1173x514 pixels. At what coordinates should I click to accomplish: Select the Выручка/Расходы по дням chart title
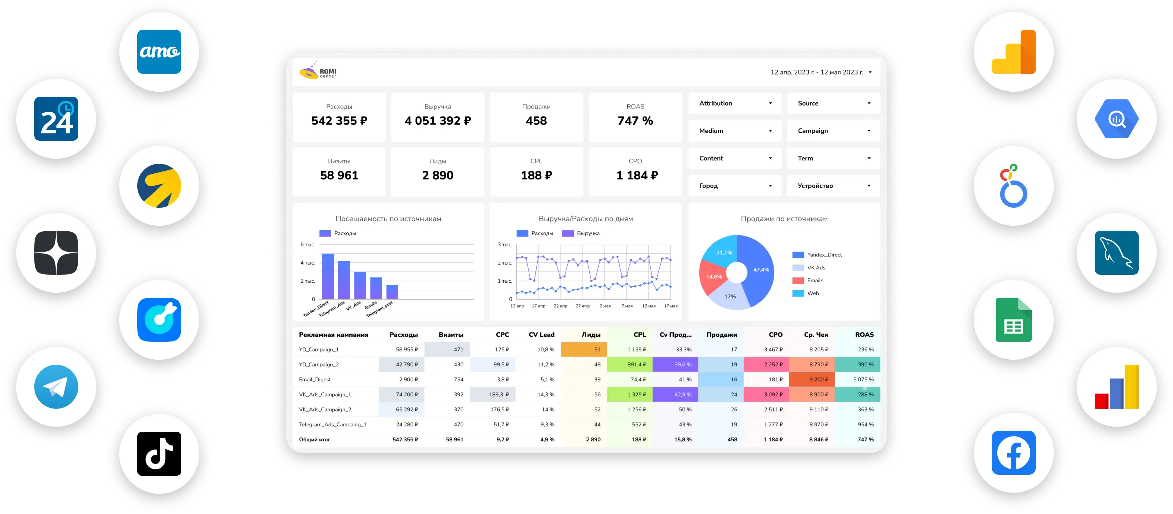[585, 219]
